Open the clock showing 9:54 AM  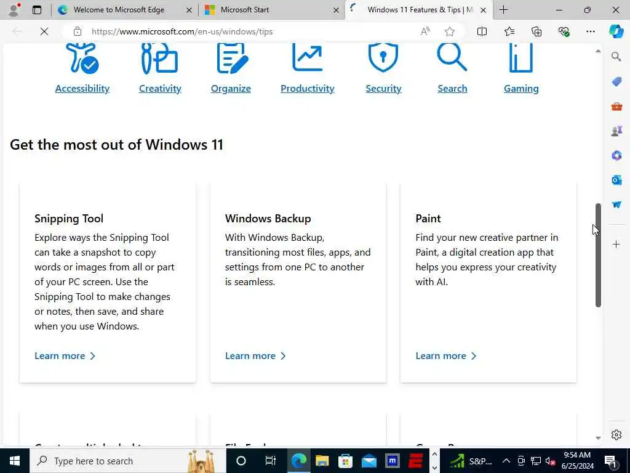click(x=577, y=461)
